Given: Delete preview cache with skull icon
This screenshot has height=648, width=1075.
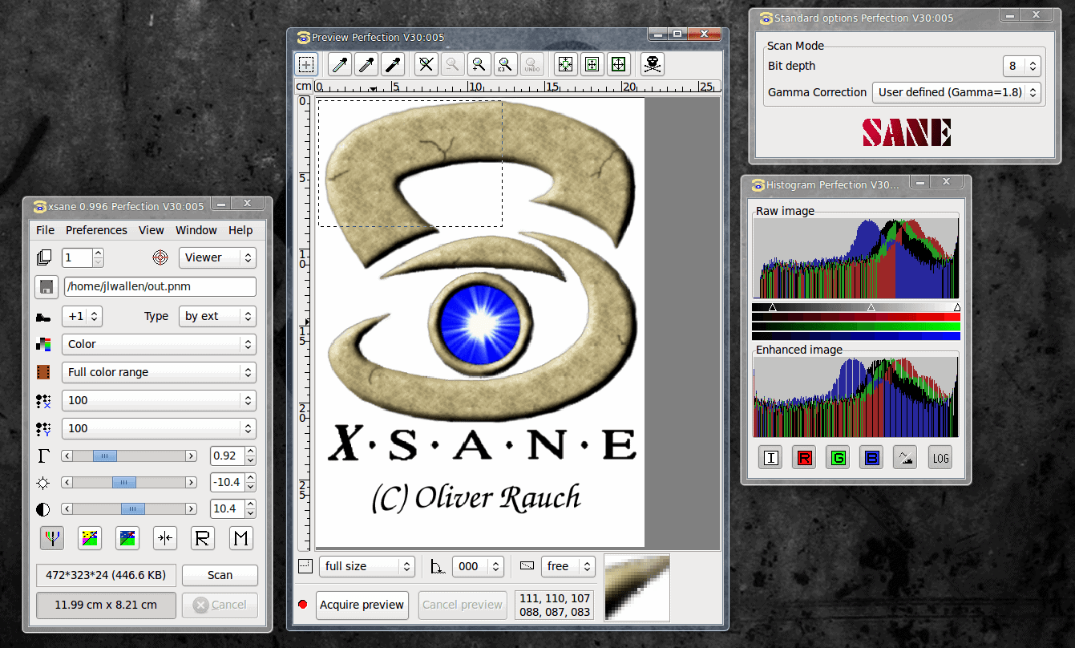Looking at the screenshot, I should pyautogui.click(x=653, y=64).
